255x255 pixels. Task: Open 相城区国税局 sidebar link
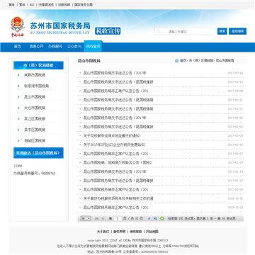(35, 141)
